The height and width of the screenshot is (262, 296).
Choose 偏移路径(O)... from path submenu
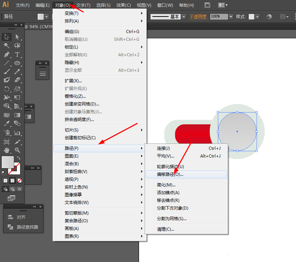click(x=186, y=174)
